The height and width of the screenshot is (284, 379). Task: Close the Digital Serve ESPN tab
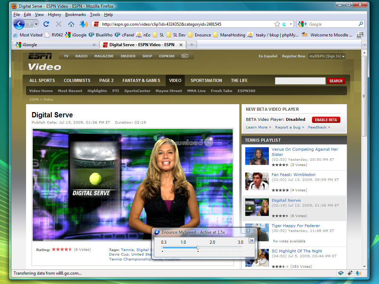point(181,45)
